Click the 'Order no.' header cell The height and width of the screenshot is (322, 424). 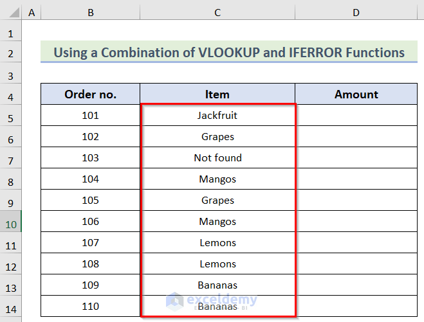point(91,94)
